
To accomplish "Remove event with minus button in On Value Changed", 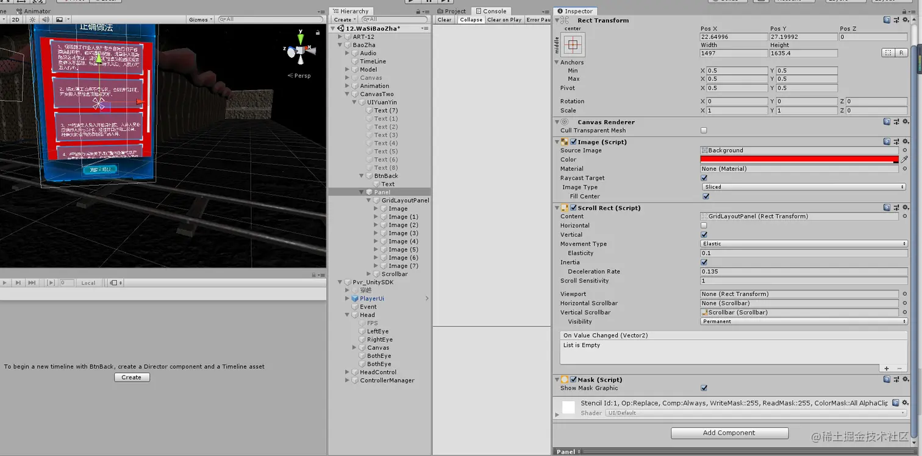I will point(899,368).
